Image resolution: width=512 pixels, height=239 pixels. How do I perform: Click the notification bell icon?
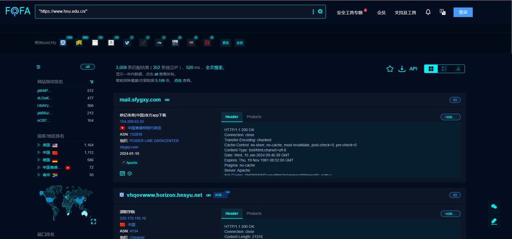[428, 12]
